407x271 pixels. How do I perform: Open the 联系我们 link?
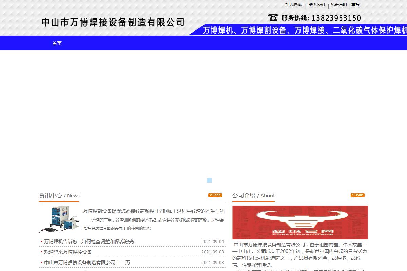[x=317, y=5]
